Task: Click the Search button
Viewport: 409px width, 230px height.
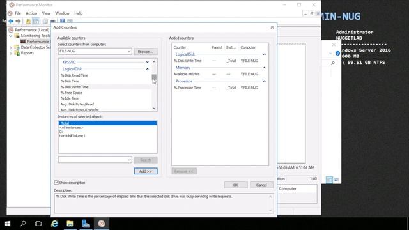Action: coord(146,160)
